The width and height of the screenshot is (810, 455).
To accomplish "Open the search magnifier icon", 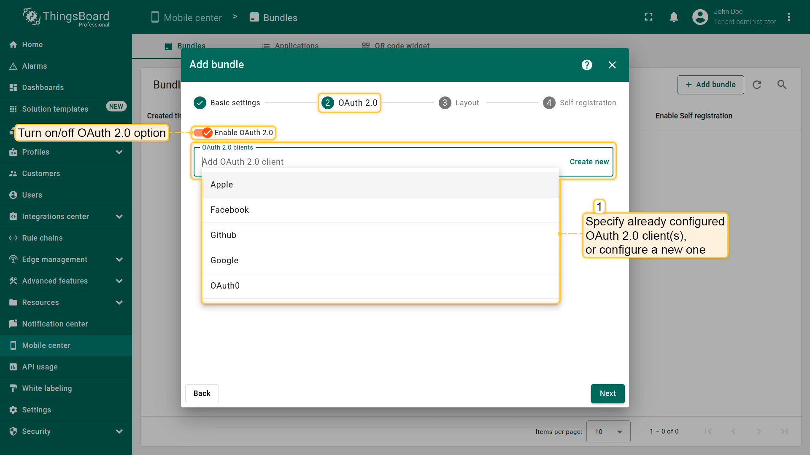I will pos(782,85).
